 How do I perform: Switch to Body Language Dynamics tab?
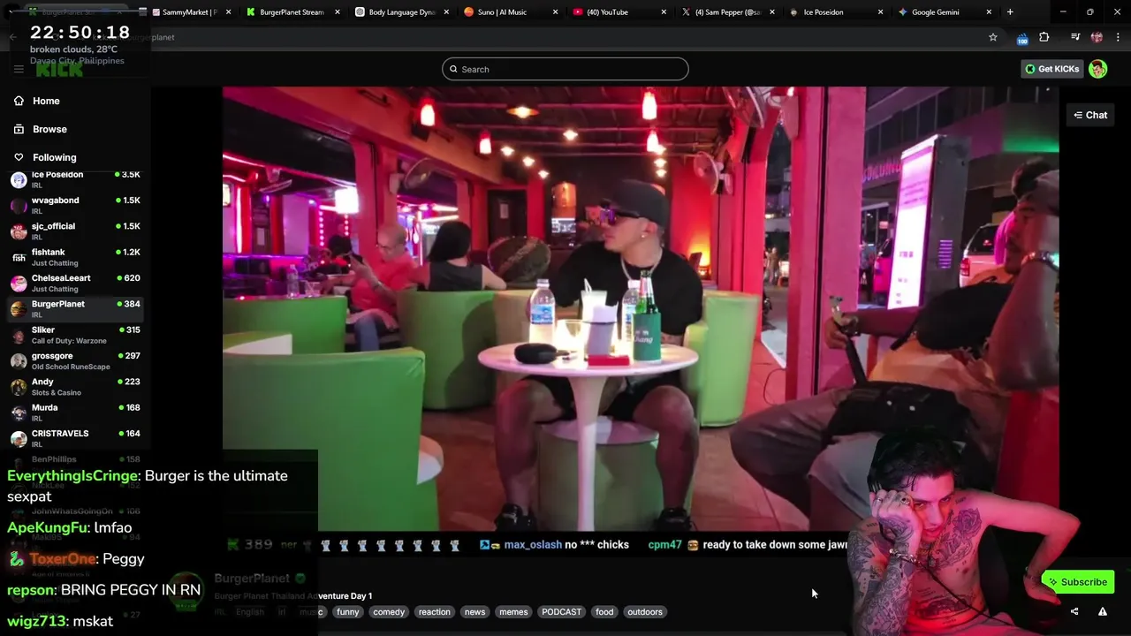pyautogui.click(x=402, y=12)
